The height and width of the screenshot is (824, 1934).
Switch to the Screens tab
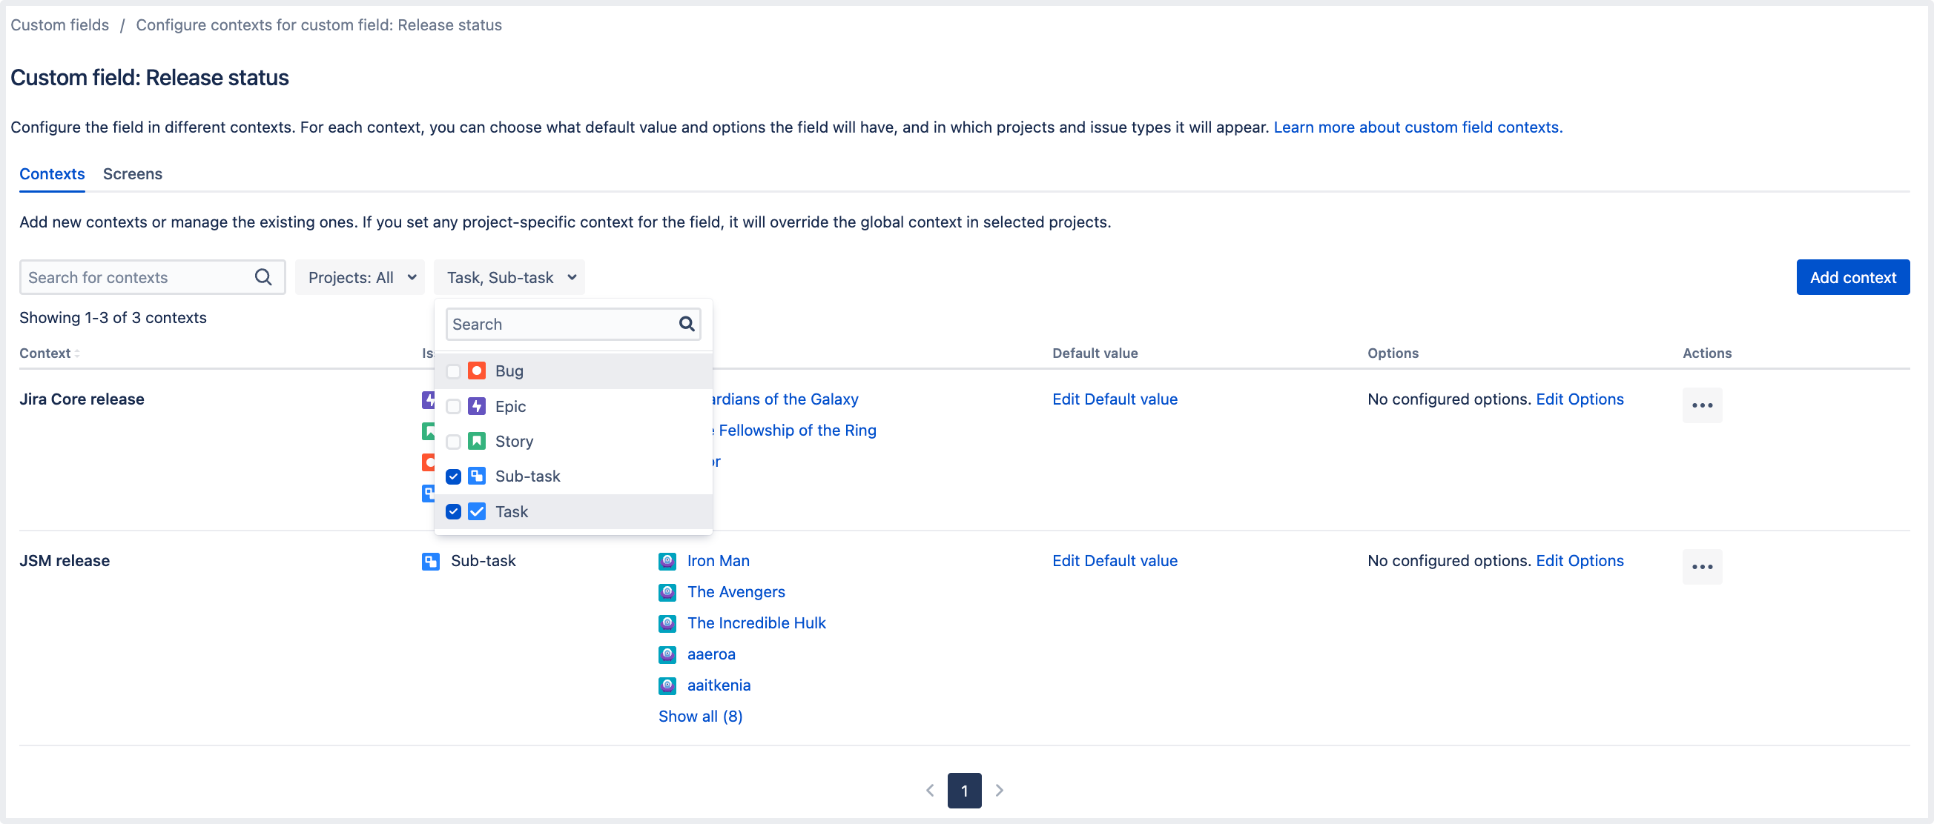pyautogui.click(x=133, y=174)
